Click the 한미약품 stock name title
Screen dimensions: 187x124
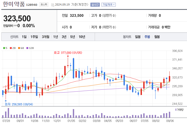click(14, 4)
